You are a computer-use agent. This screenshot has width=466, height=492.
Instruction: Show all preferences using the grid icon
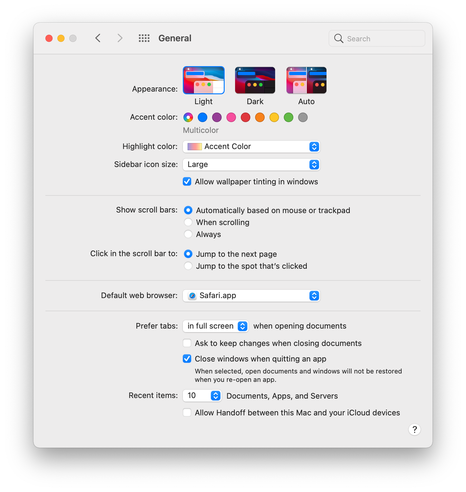[x=144, y=38]
